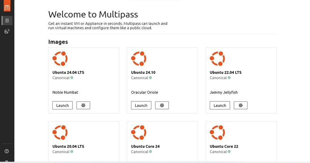This screenshot has width=310, height=163.
Task: Click Ubuntu logo on Ubuntu Core 22 card
Action: [217, 133]
